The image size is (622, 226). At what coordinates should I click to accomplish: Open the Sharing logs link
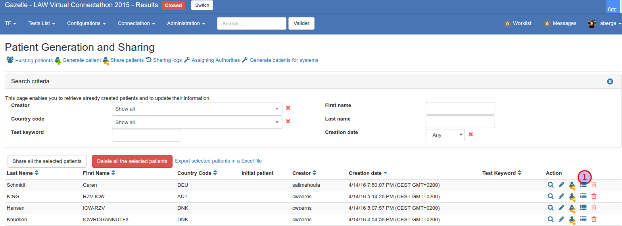pos(167,60)
